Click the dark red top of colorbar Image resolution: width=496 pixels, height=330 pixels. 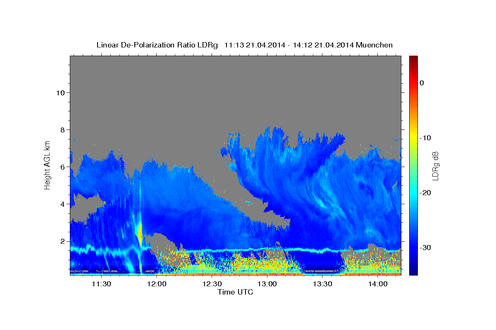[413, 59]
